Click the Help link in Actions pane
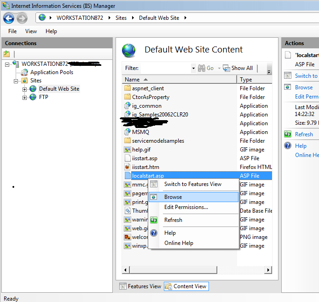Image resolution: width=319 pixels, height=302 pixels. pos(301,146)
